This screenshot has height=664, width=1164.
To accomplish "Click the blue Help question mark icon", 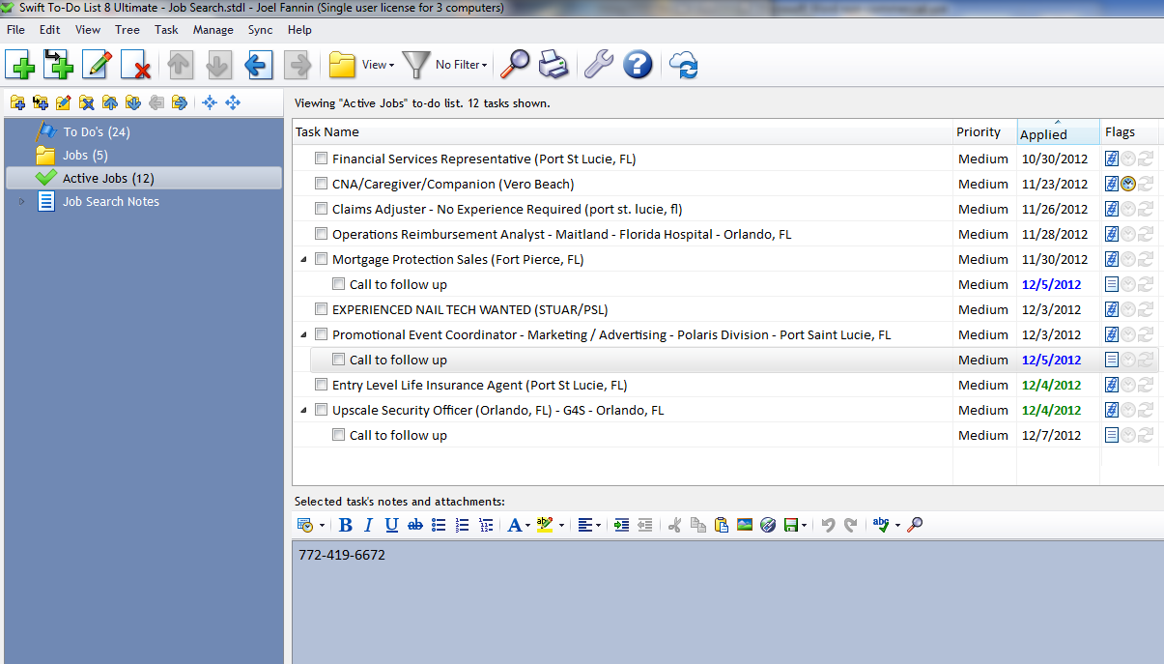I will pyautogui.click(x=638, y=65).
